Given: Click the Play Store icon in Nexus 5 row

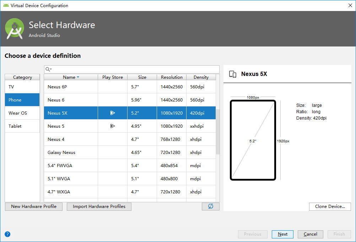Looking at the screenshot, I should 113,126.
